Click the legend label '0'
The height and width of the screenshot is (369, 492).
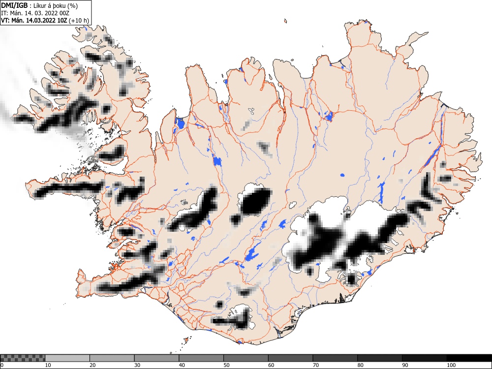coord(2,365)
